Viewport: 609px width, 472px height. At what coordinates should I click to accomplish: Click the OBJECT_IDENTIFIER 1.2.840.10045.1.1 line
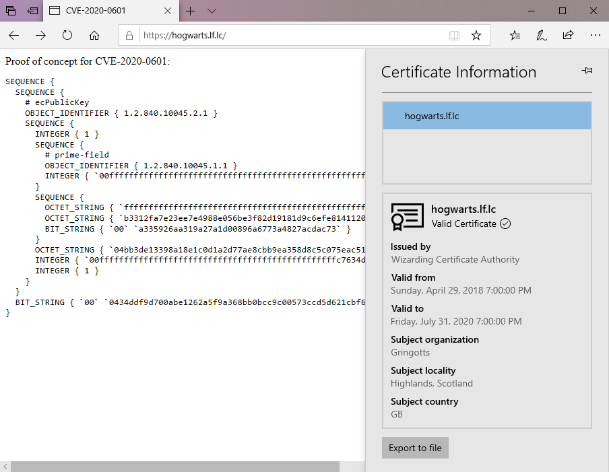click(141, 166)
